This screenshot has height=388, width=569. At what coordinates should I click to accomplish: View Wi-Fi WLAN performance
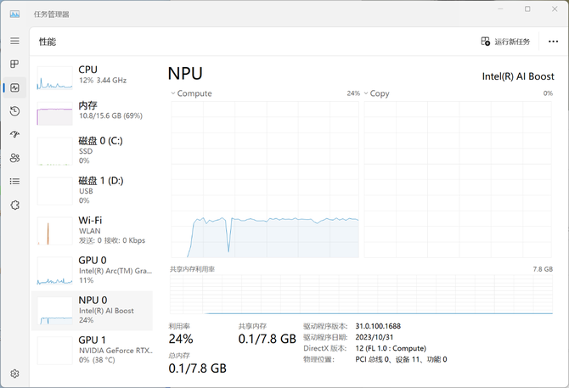pyautogui.click(x=92, y=229)
